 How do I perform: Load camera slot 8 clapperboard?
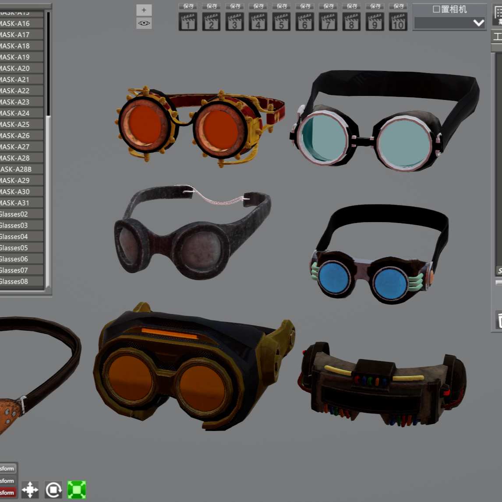tap(351, 22)
